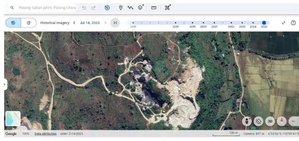
Task: Open the Data attribution link
Action: [45, 134]
